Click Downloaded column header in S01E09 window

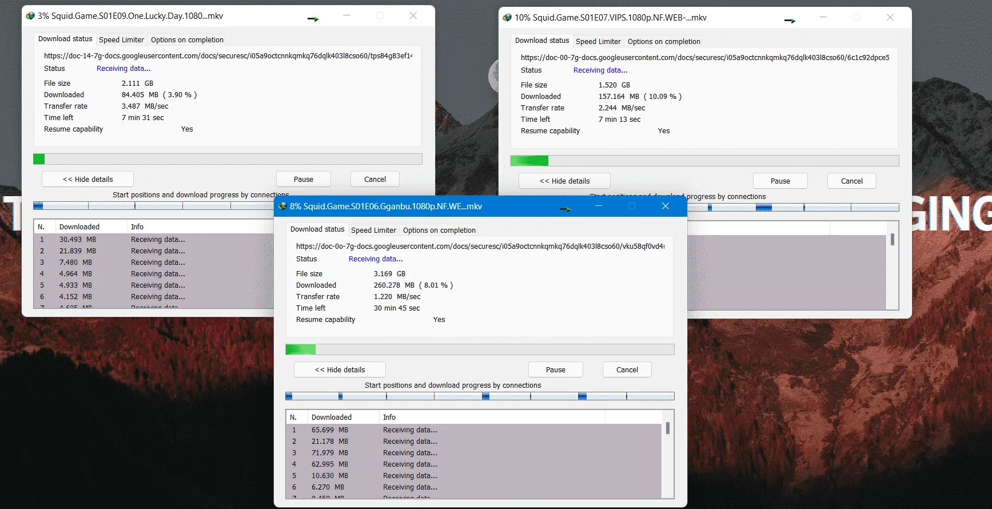[91, 226]
